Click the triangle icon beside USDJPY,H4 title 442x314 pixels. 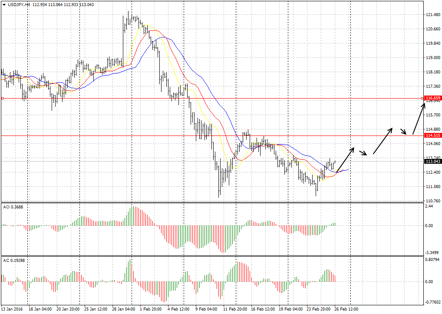tap(4, 4)
